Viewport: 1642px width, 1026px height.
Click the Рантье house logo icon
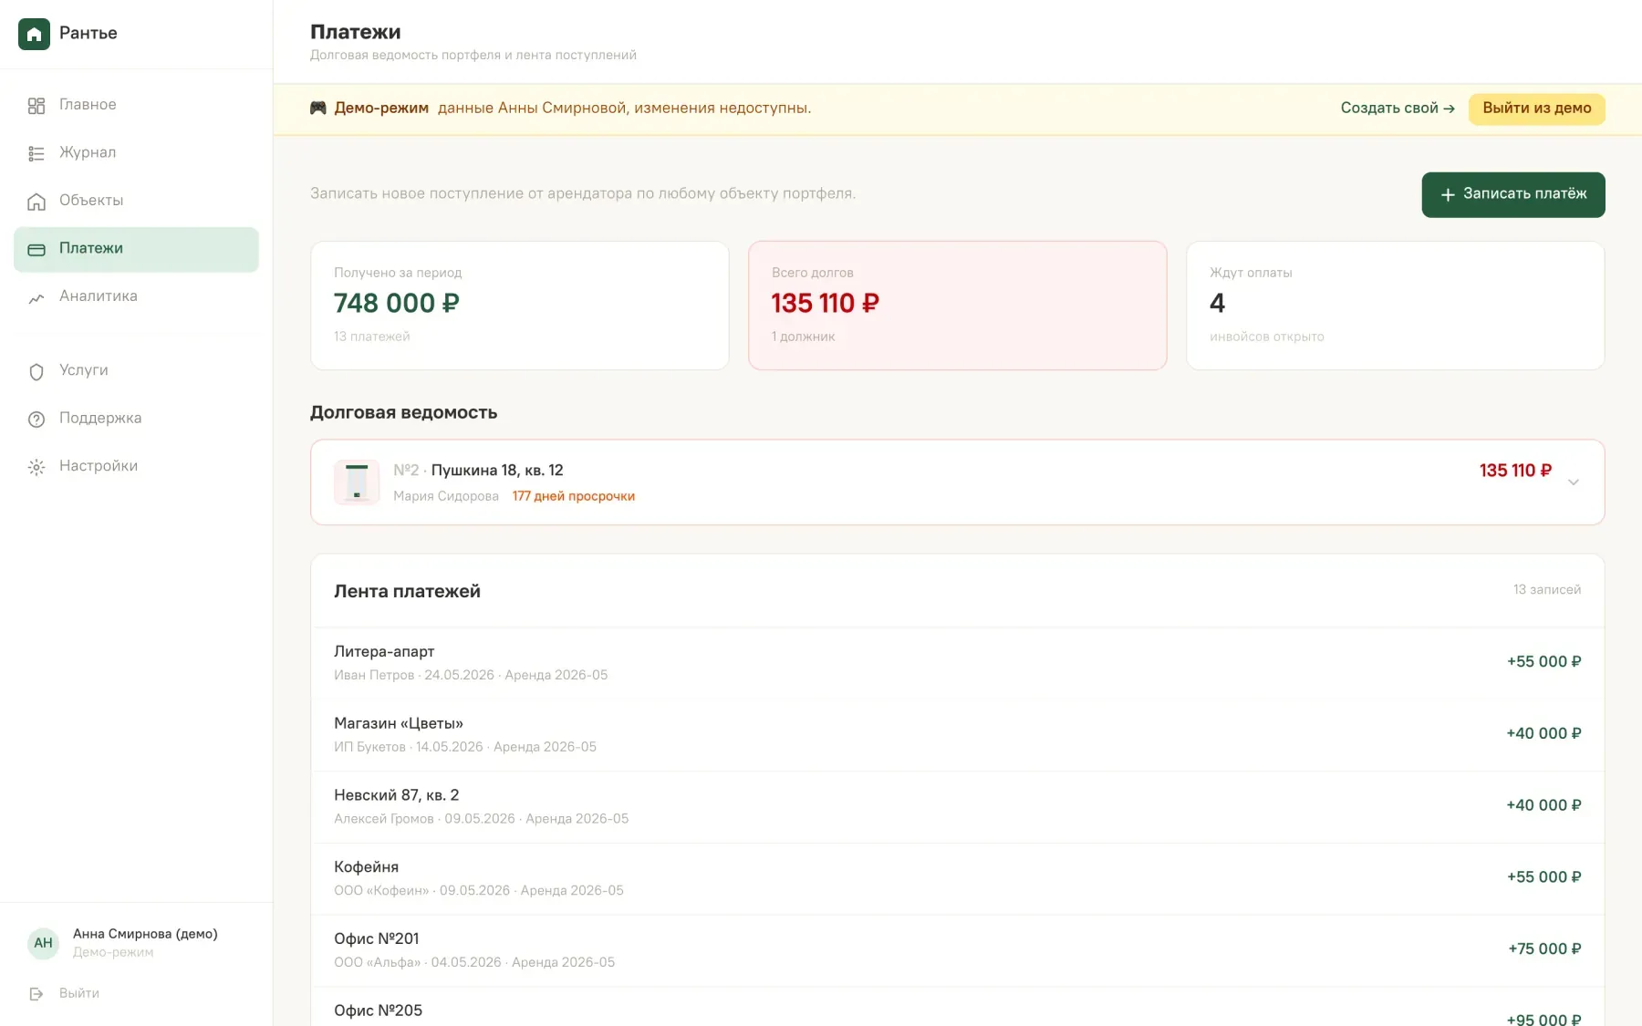click(x=34, y=34)
